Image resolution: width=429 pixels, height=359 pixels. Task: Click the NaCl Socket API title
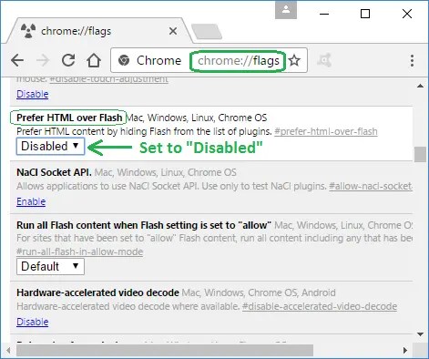[54, 172]
